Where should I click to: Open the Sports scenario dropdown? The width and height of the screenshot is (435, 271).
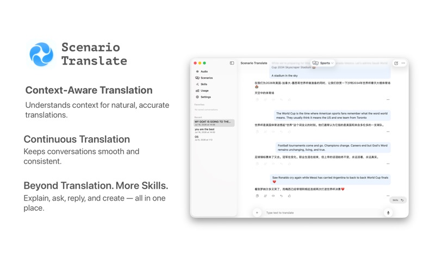[x=322, y=63]
